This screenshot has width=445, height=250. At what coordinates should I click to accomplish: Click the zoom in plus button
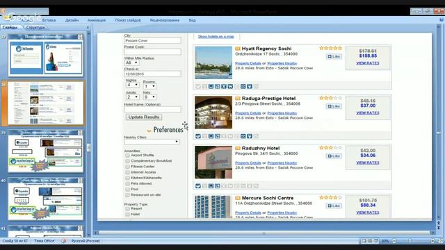tap(432, 241)
